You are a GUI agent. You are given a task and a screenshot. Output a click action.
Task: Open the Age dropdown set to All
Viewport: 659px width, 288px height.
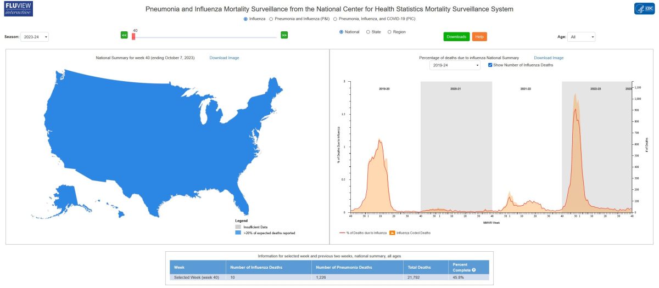(x=581, y=37)
